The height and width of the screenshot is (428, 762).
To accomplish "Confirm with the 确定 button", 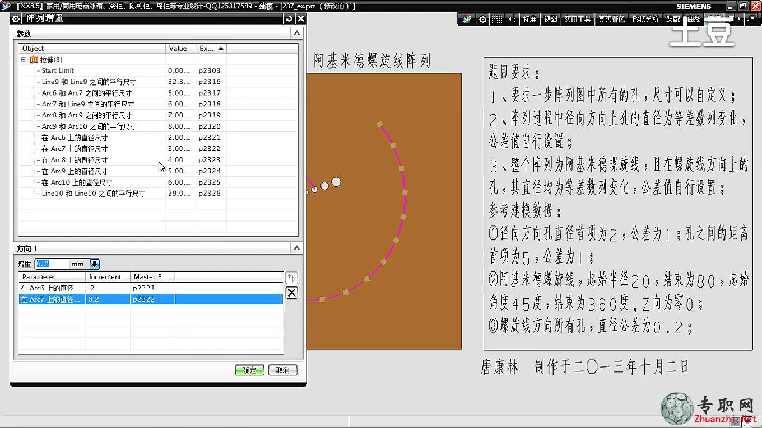I will click(x=249, y=370).
